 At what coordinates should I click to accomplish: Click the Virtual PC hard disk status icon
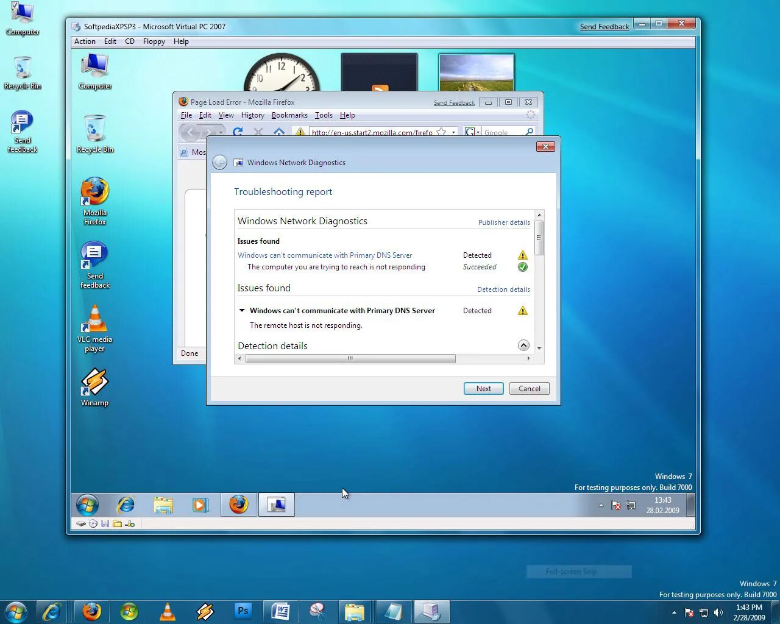pyautogui.click(x=80, y=523)
